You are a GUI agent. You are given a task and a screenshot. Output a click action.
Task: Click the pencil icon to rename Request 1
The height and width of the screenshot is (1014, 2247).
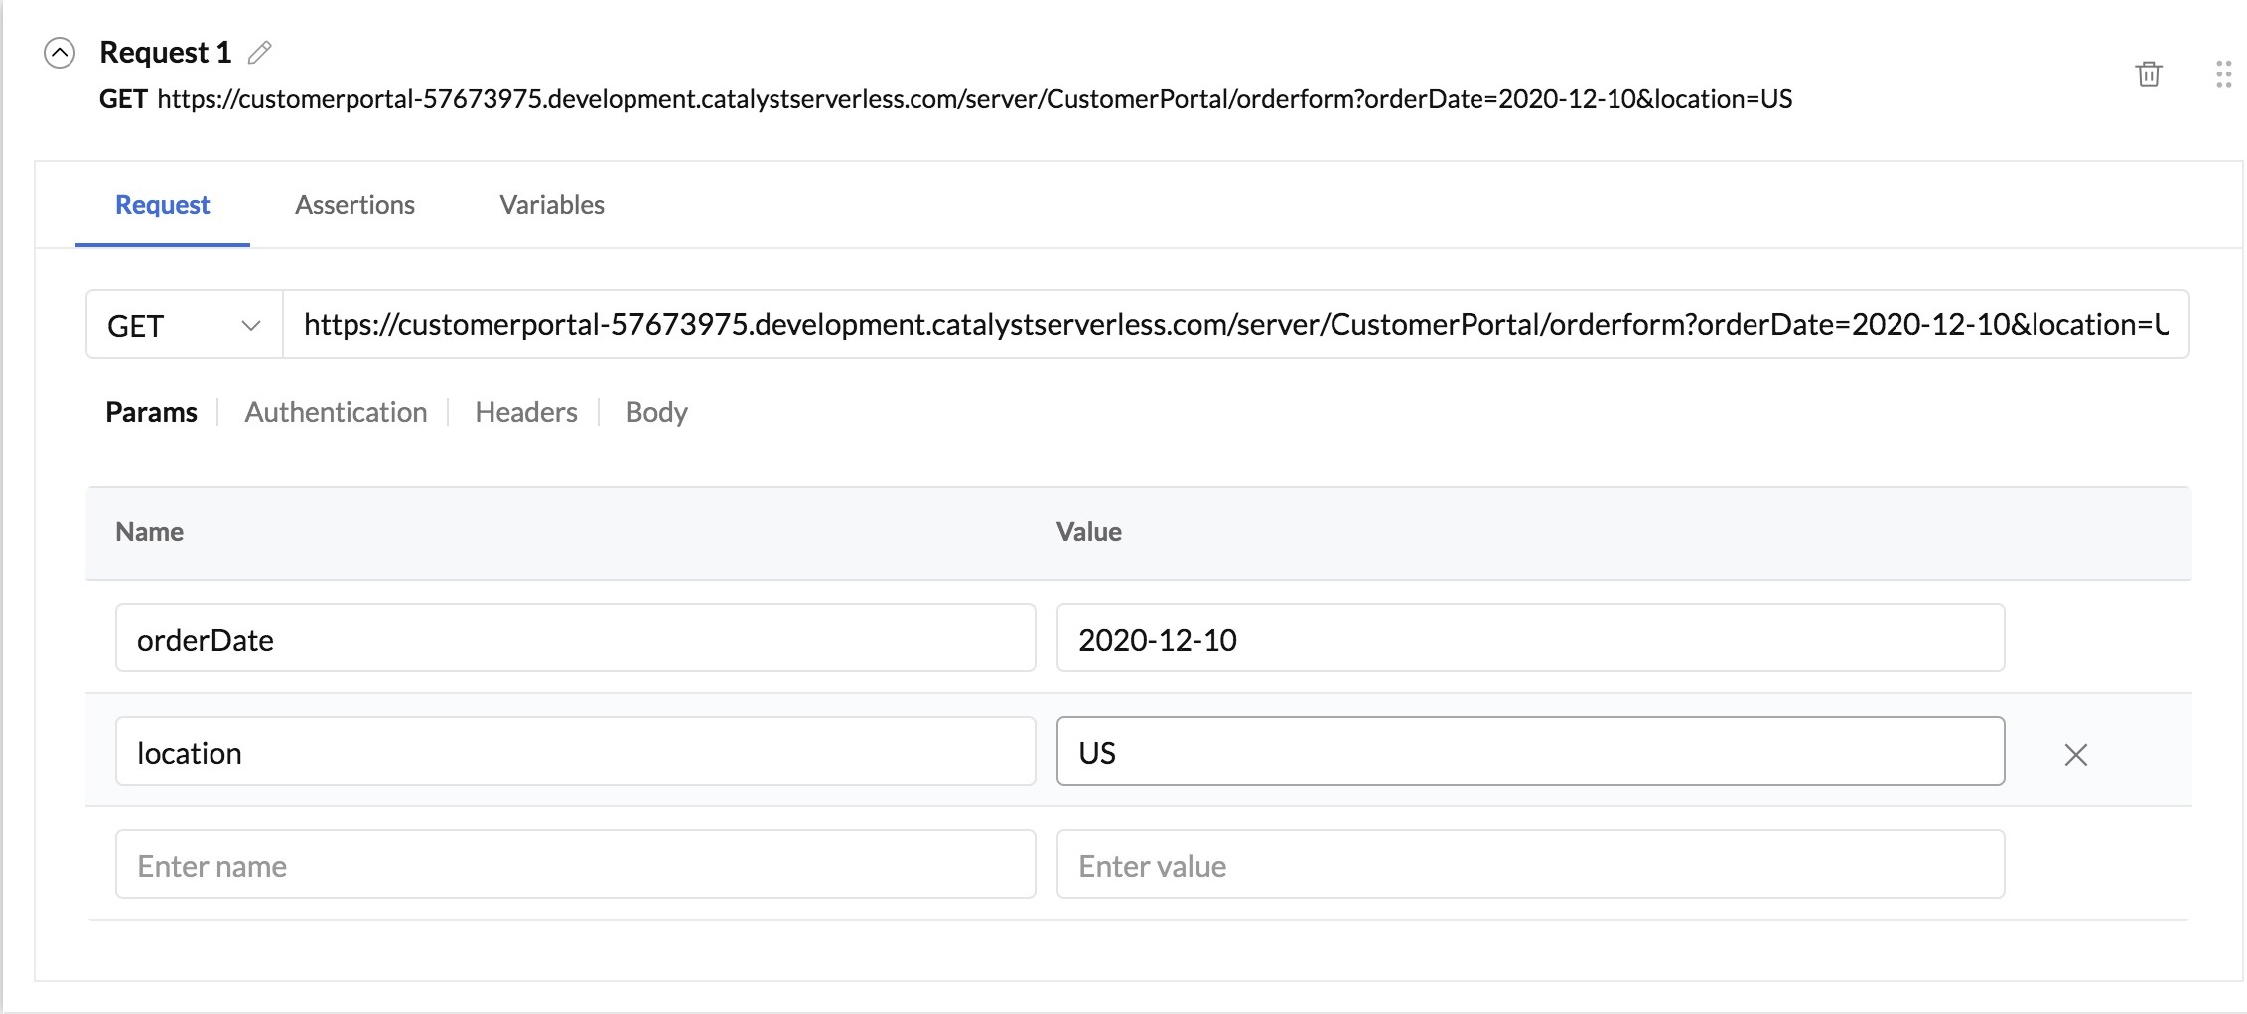tap(260, 52)
